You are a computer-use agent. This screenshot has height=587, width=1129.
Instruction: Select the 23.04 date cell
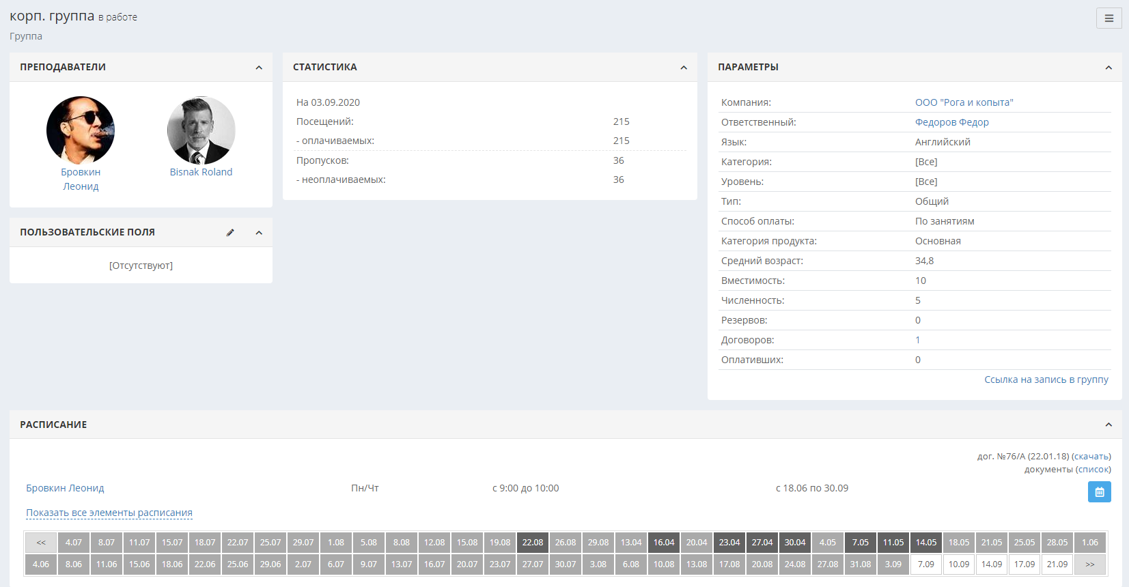click(x=729, y=543)
